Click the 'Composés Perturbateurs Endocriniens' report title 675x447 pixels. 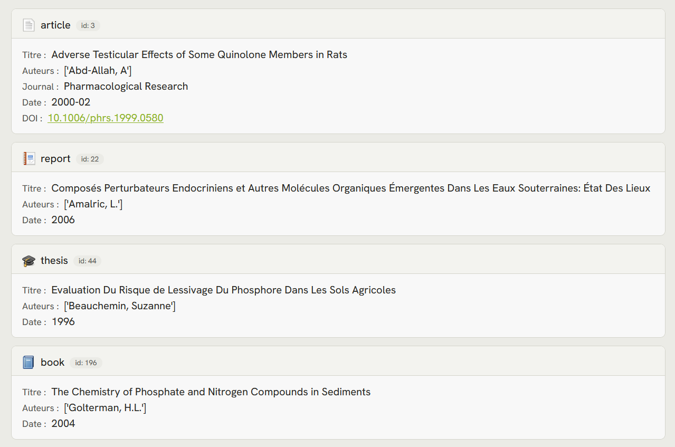click(350, 188)
